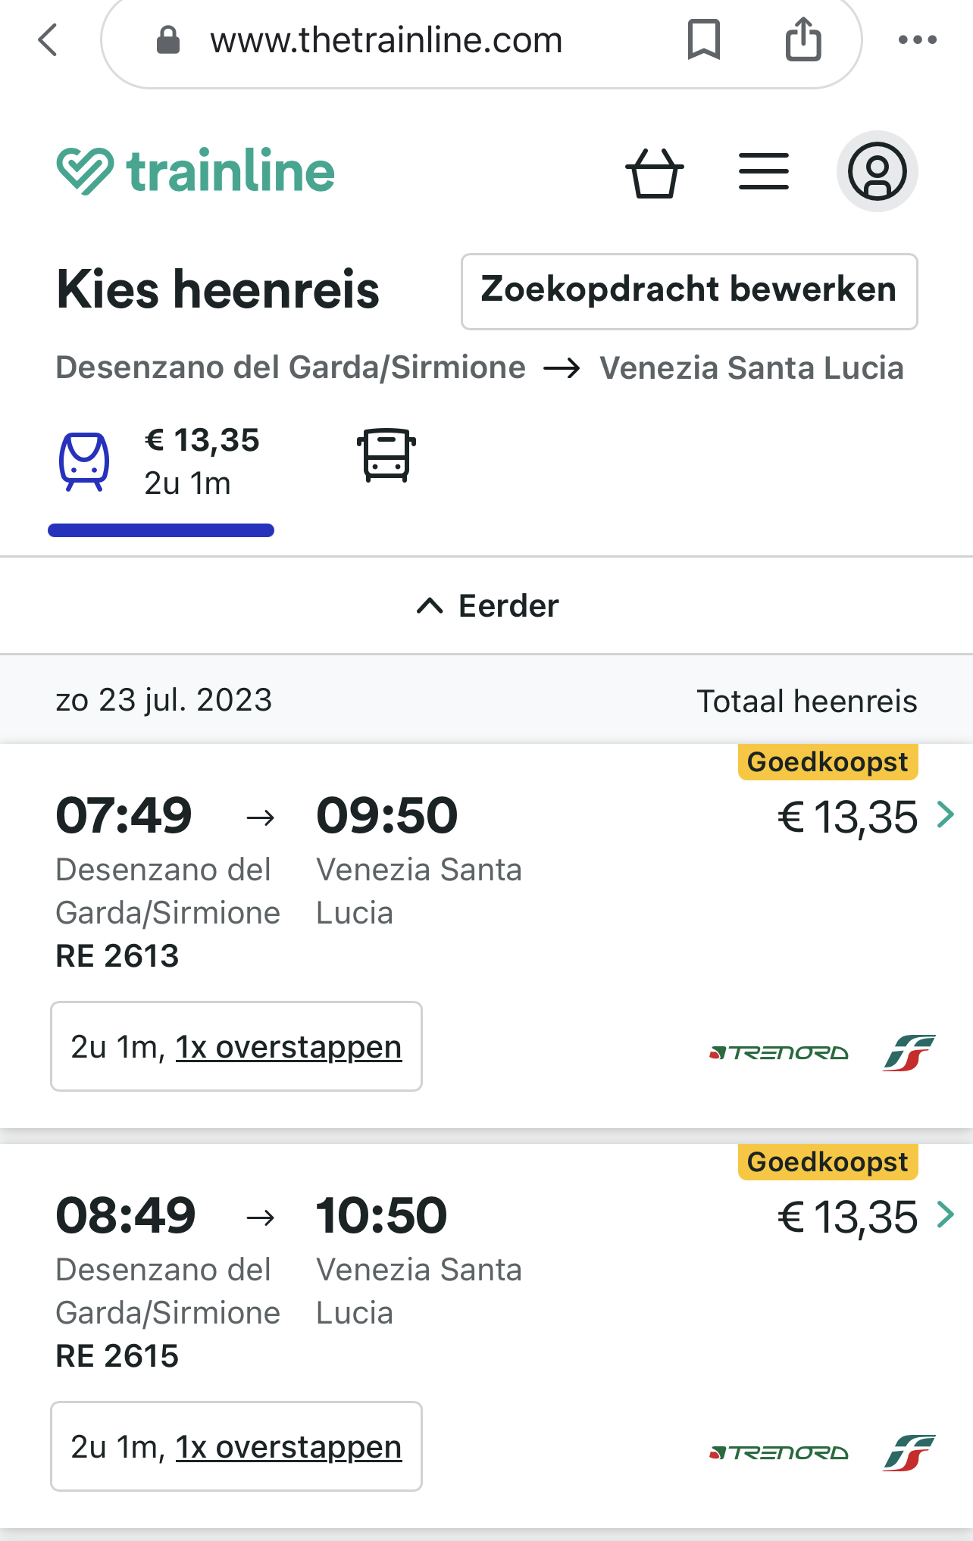Open the browser share sheet
Viewport: 973px width, 1541px height.
point(803,40)
